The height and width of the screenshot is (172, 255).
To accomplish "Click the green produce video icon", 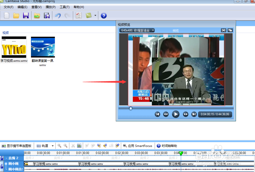I will [x=89, y=16].
